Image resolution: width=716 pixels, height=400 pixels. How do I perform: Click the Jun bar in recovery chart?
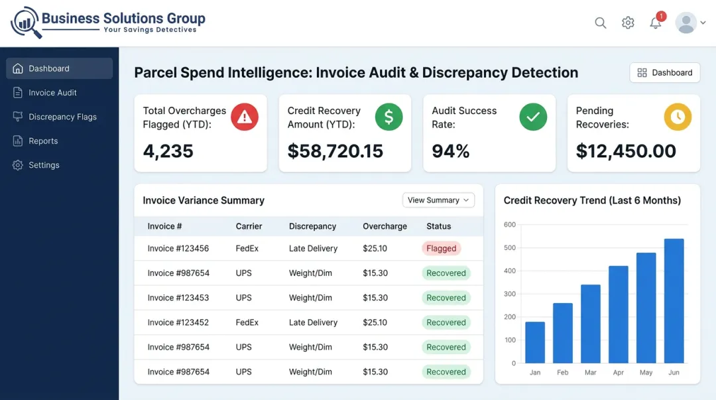point(674,300)
